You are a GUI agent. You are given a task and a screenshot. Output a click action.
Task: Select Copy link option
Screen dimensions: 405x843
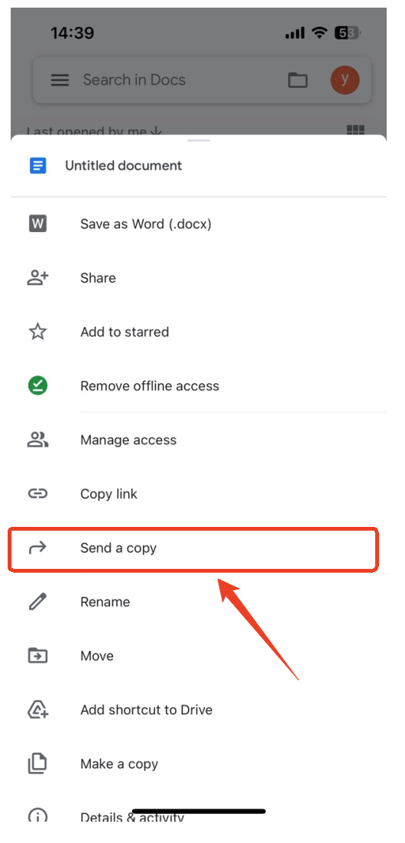(199, 493)
